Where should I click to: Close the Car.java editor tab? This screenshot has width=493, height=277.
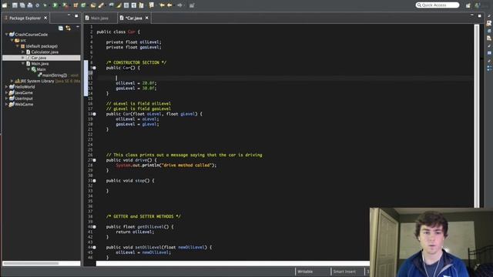pyautogui.click(x=147, y=18)
